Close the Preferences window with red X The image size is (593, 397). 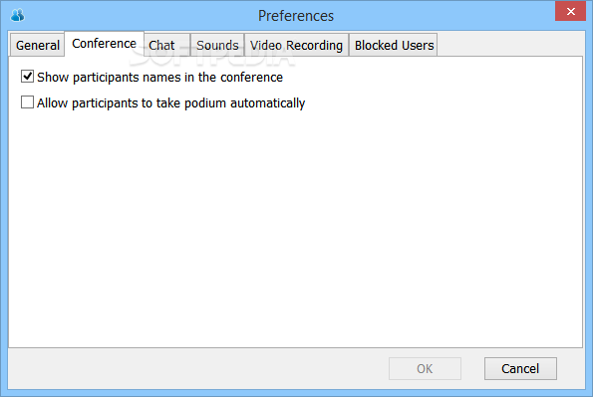point(570,11)
